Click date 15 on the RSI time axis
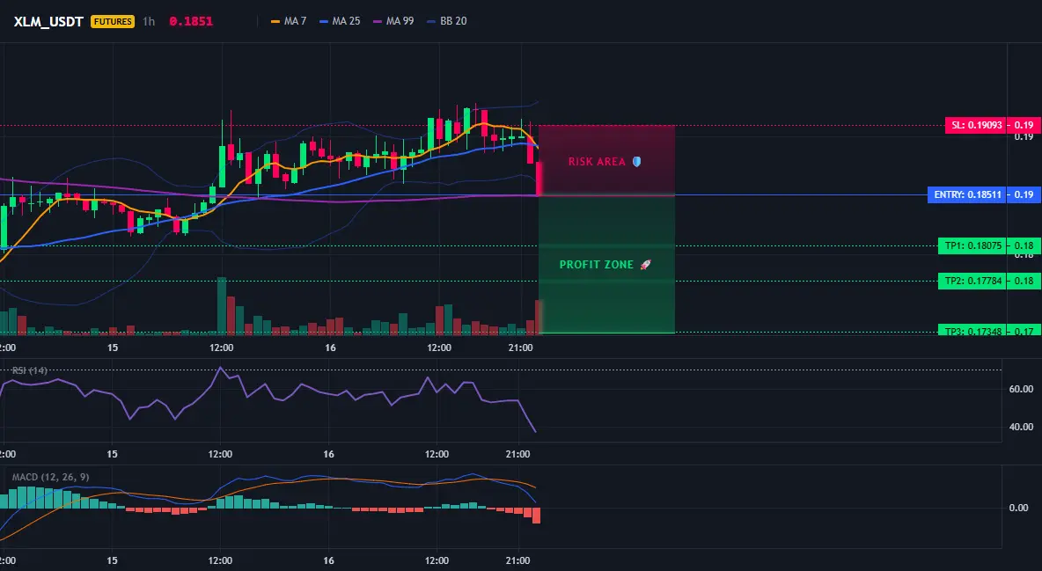The height and width of the screenshot is (571, 1042). point(112,454)
